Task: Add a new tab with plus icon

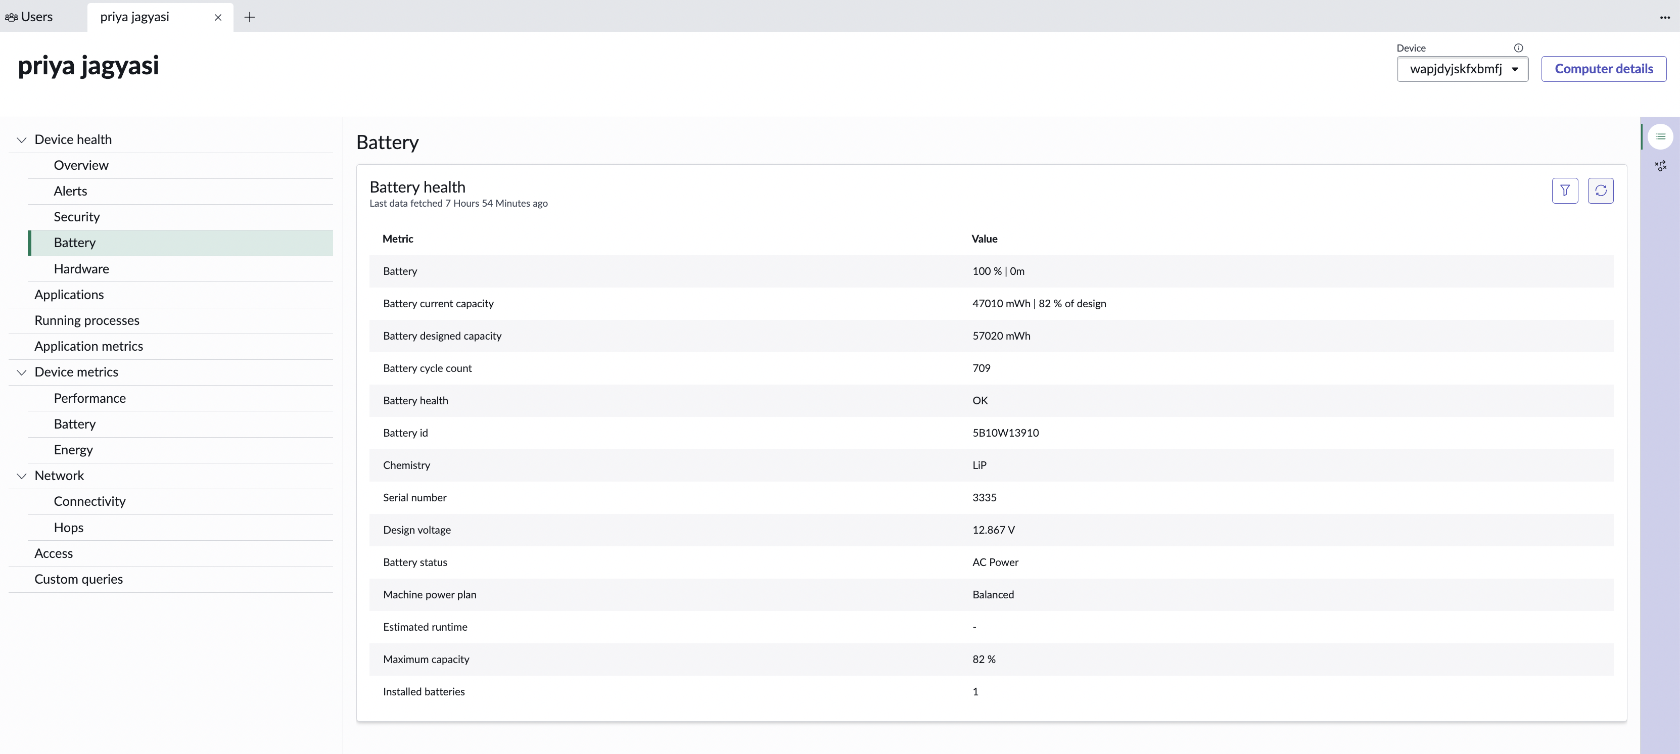Action: [249, 17]
